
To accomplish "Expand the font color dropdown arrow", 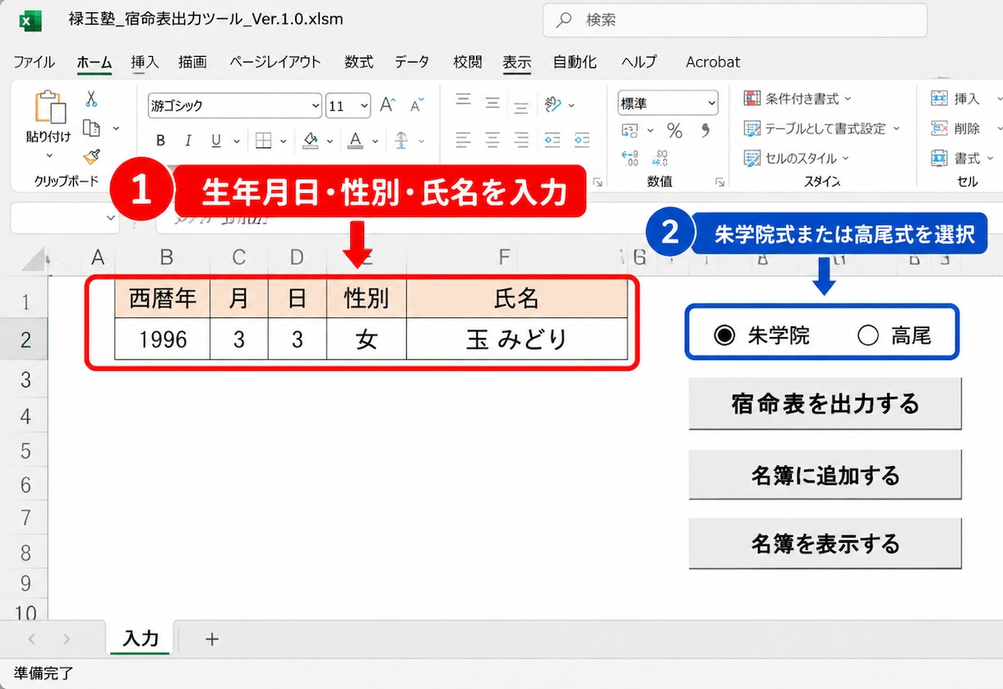I will point(375,141).
